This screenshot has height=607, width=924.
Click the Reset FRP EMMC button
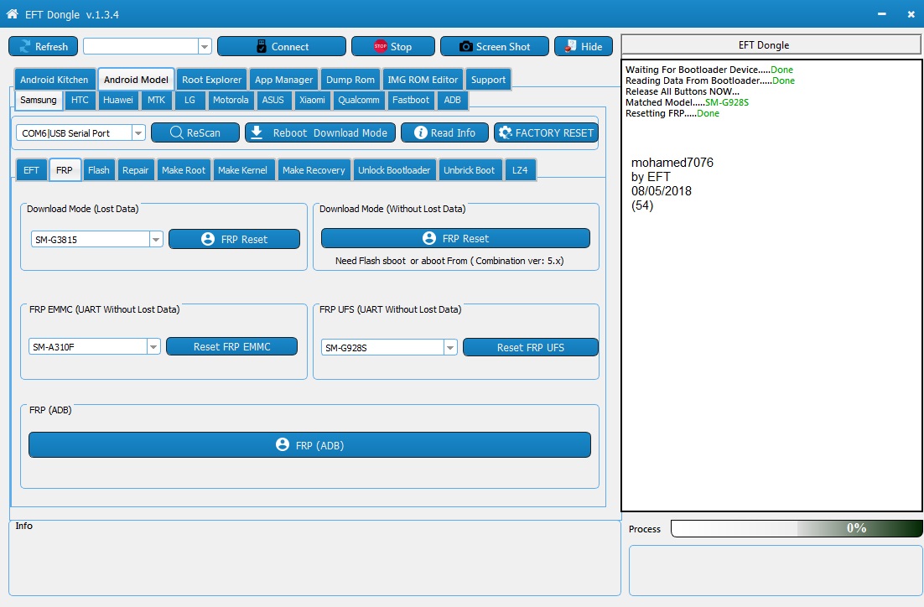(x=231, y=347)
